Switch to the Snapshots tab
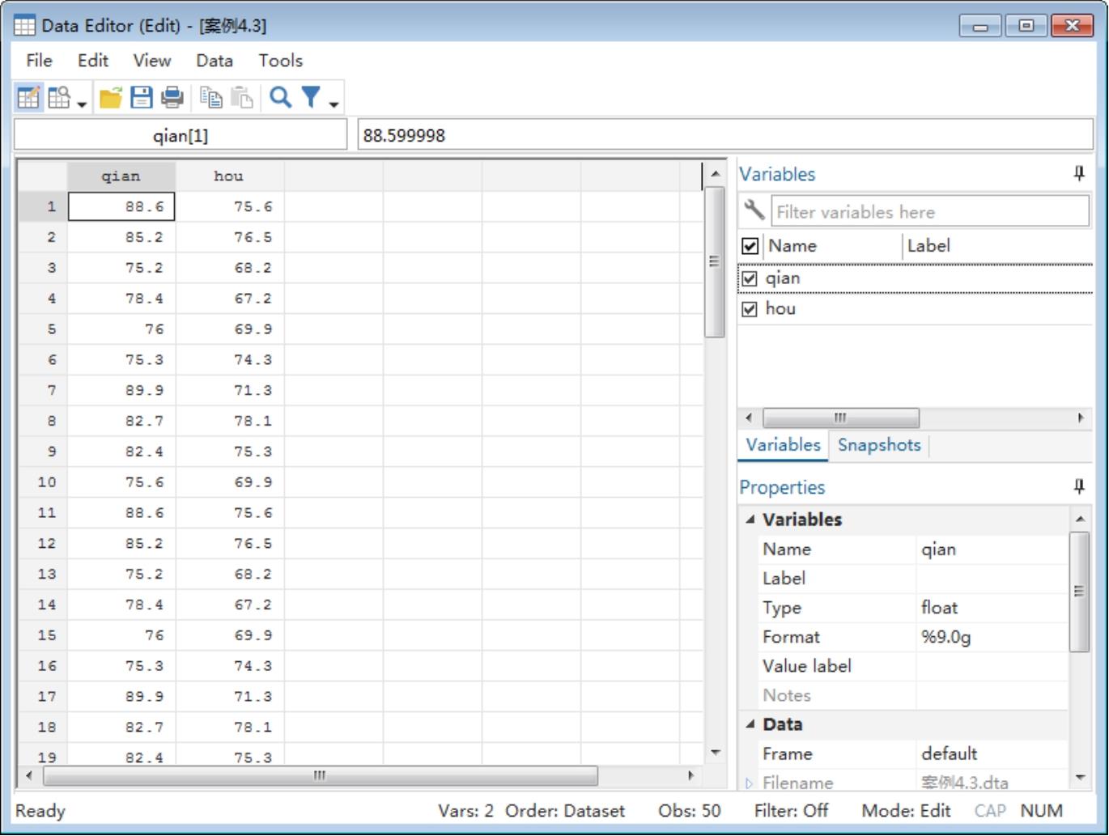 click(878, 445)
